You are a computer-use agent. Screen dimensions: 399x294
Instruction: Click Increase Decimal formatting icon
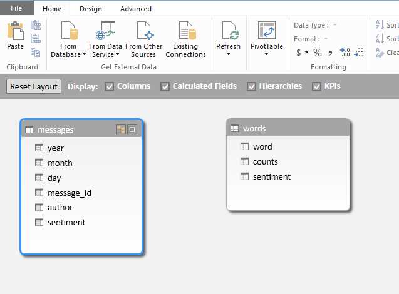tap(345, 53)
